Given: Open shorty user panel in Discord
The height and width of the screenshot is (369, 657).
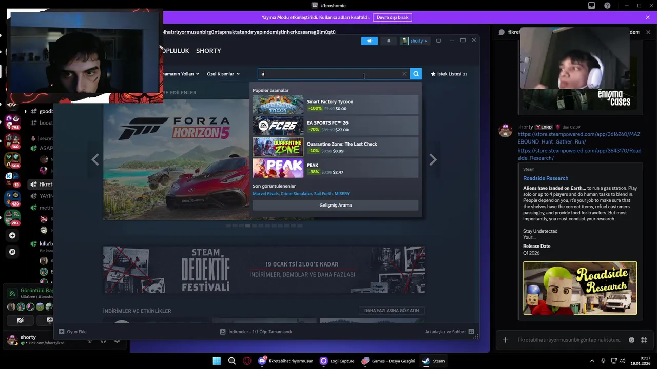Looking at the screenshot, I should (x=36, y=339).
